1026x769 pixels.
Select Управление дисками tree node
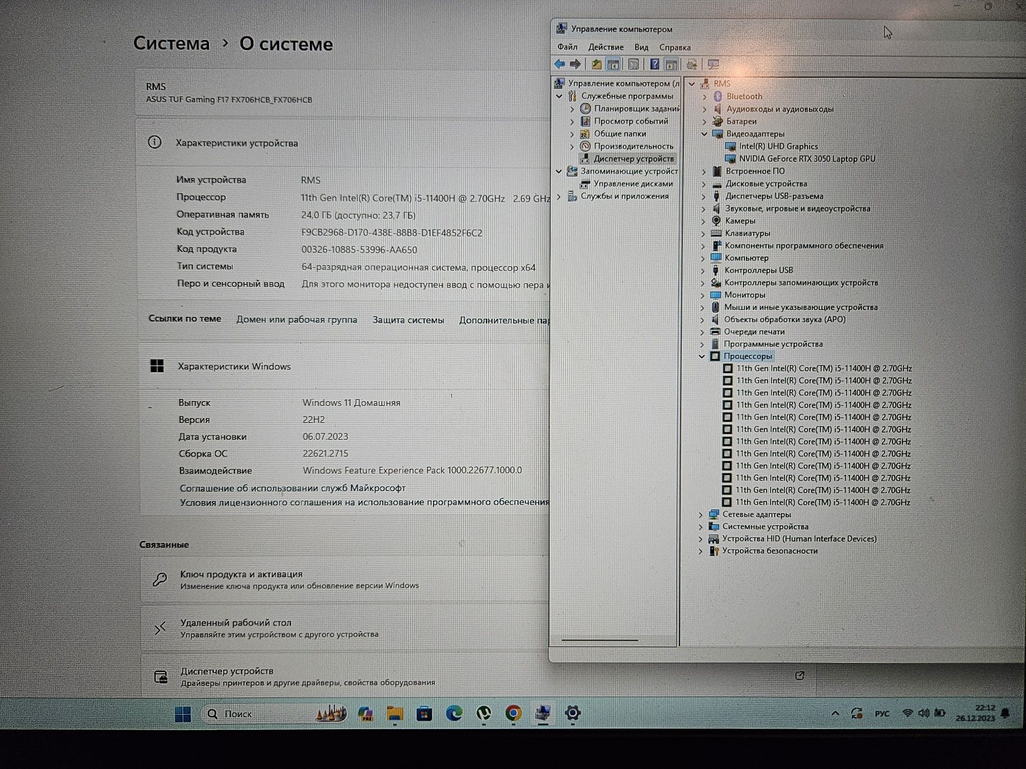(633, 184)
